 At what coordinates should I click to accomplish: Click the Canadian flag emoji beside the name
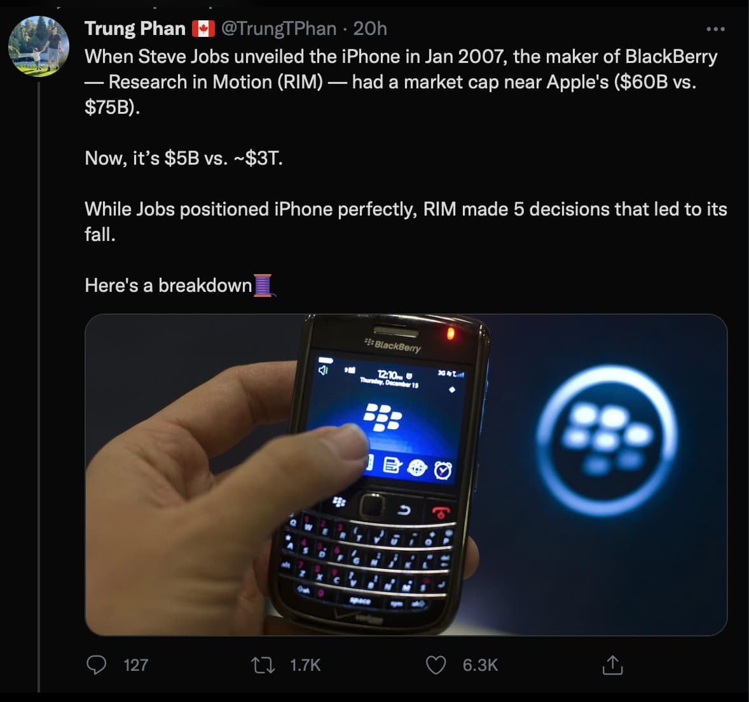(x=203, y=29)
